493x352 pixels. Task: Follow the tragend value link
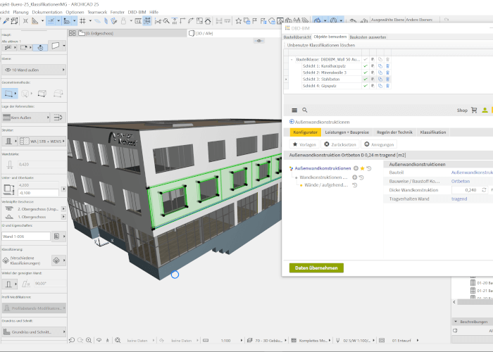point(459,199)
